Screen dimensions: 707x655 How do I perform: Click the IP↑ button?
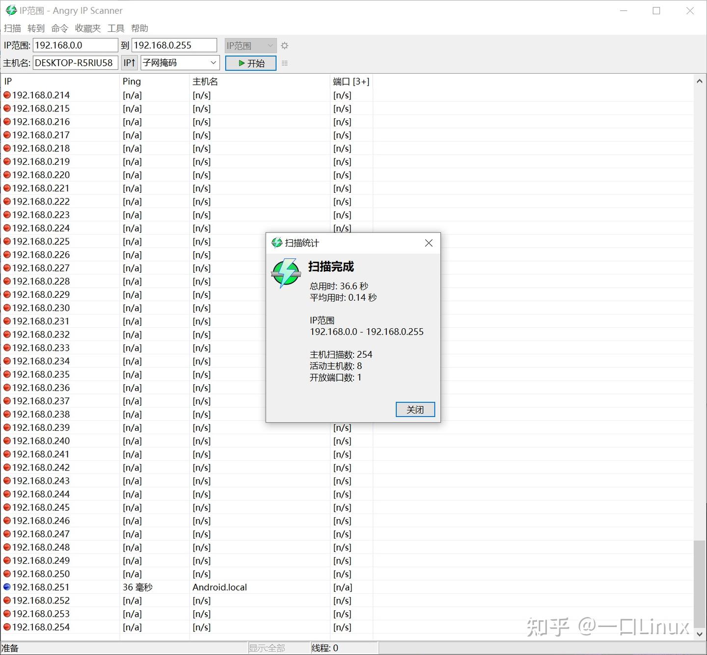point(130,63)
